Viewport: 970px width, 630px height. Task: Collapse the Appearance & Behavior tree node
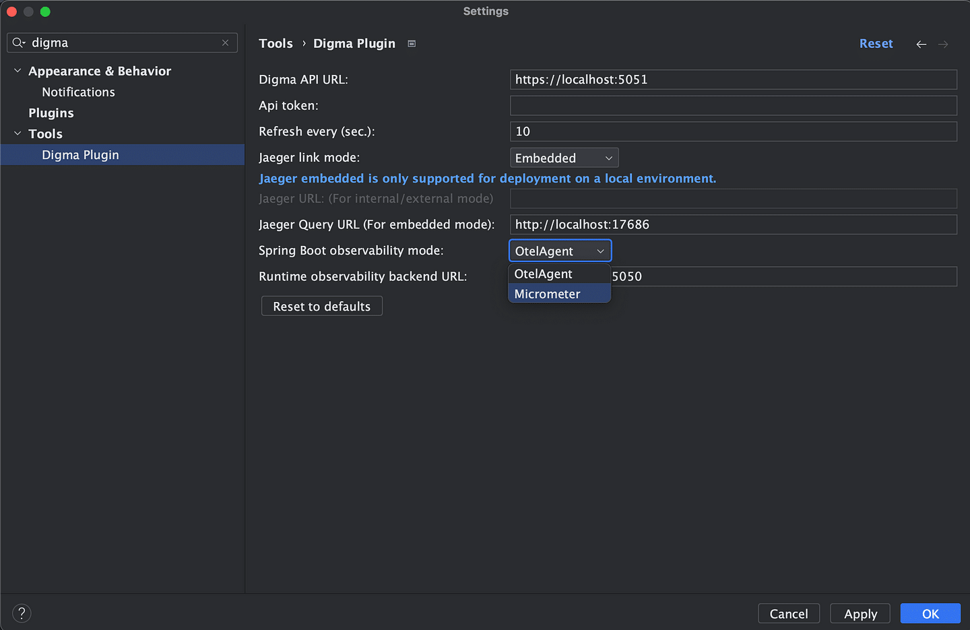18,71
